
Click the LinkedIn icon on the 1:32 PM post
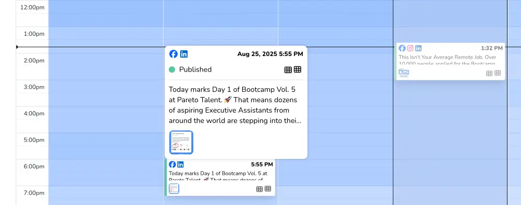[418, 48]
